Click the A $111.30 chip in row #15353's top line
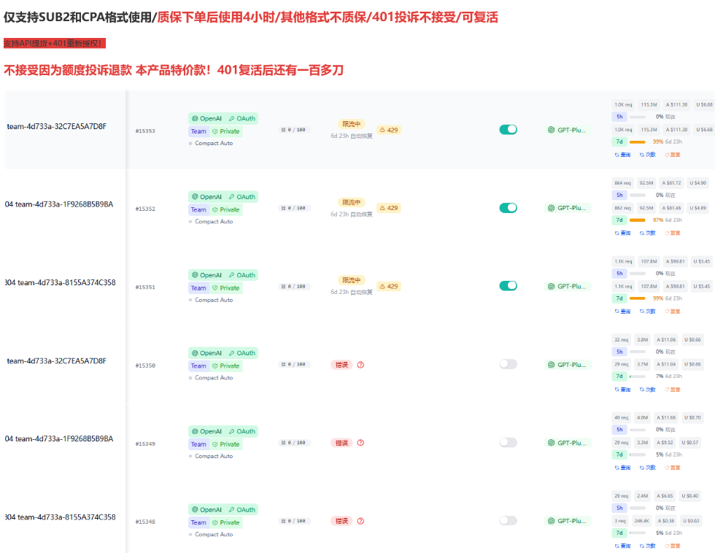The height and width of the screenshot is (553, 715). 676,105
